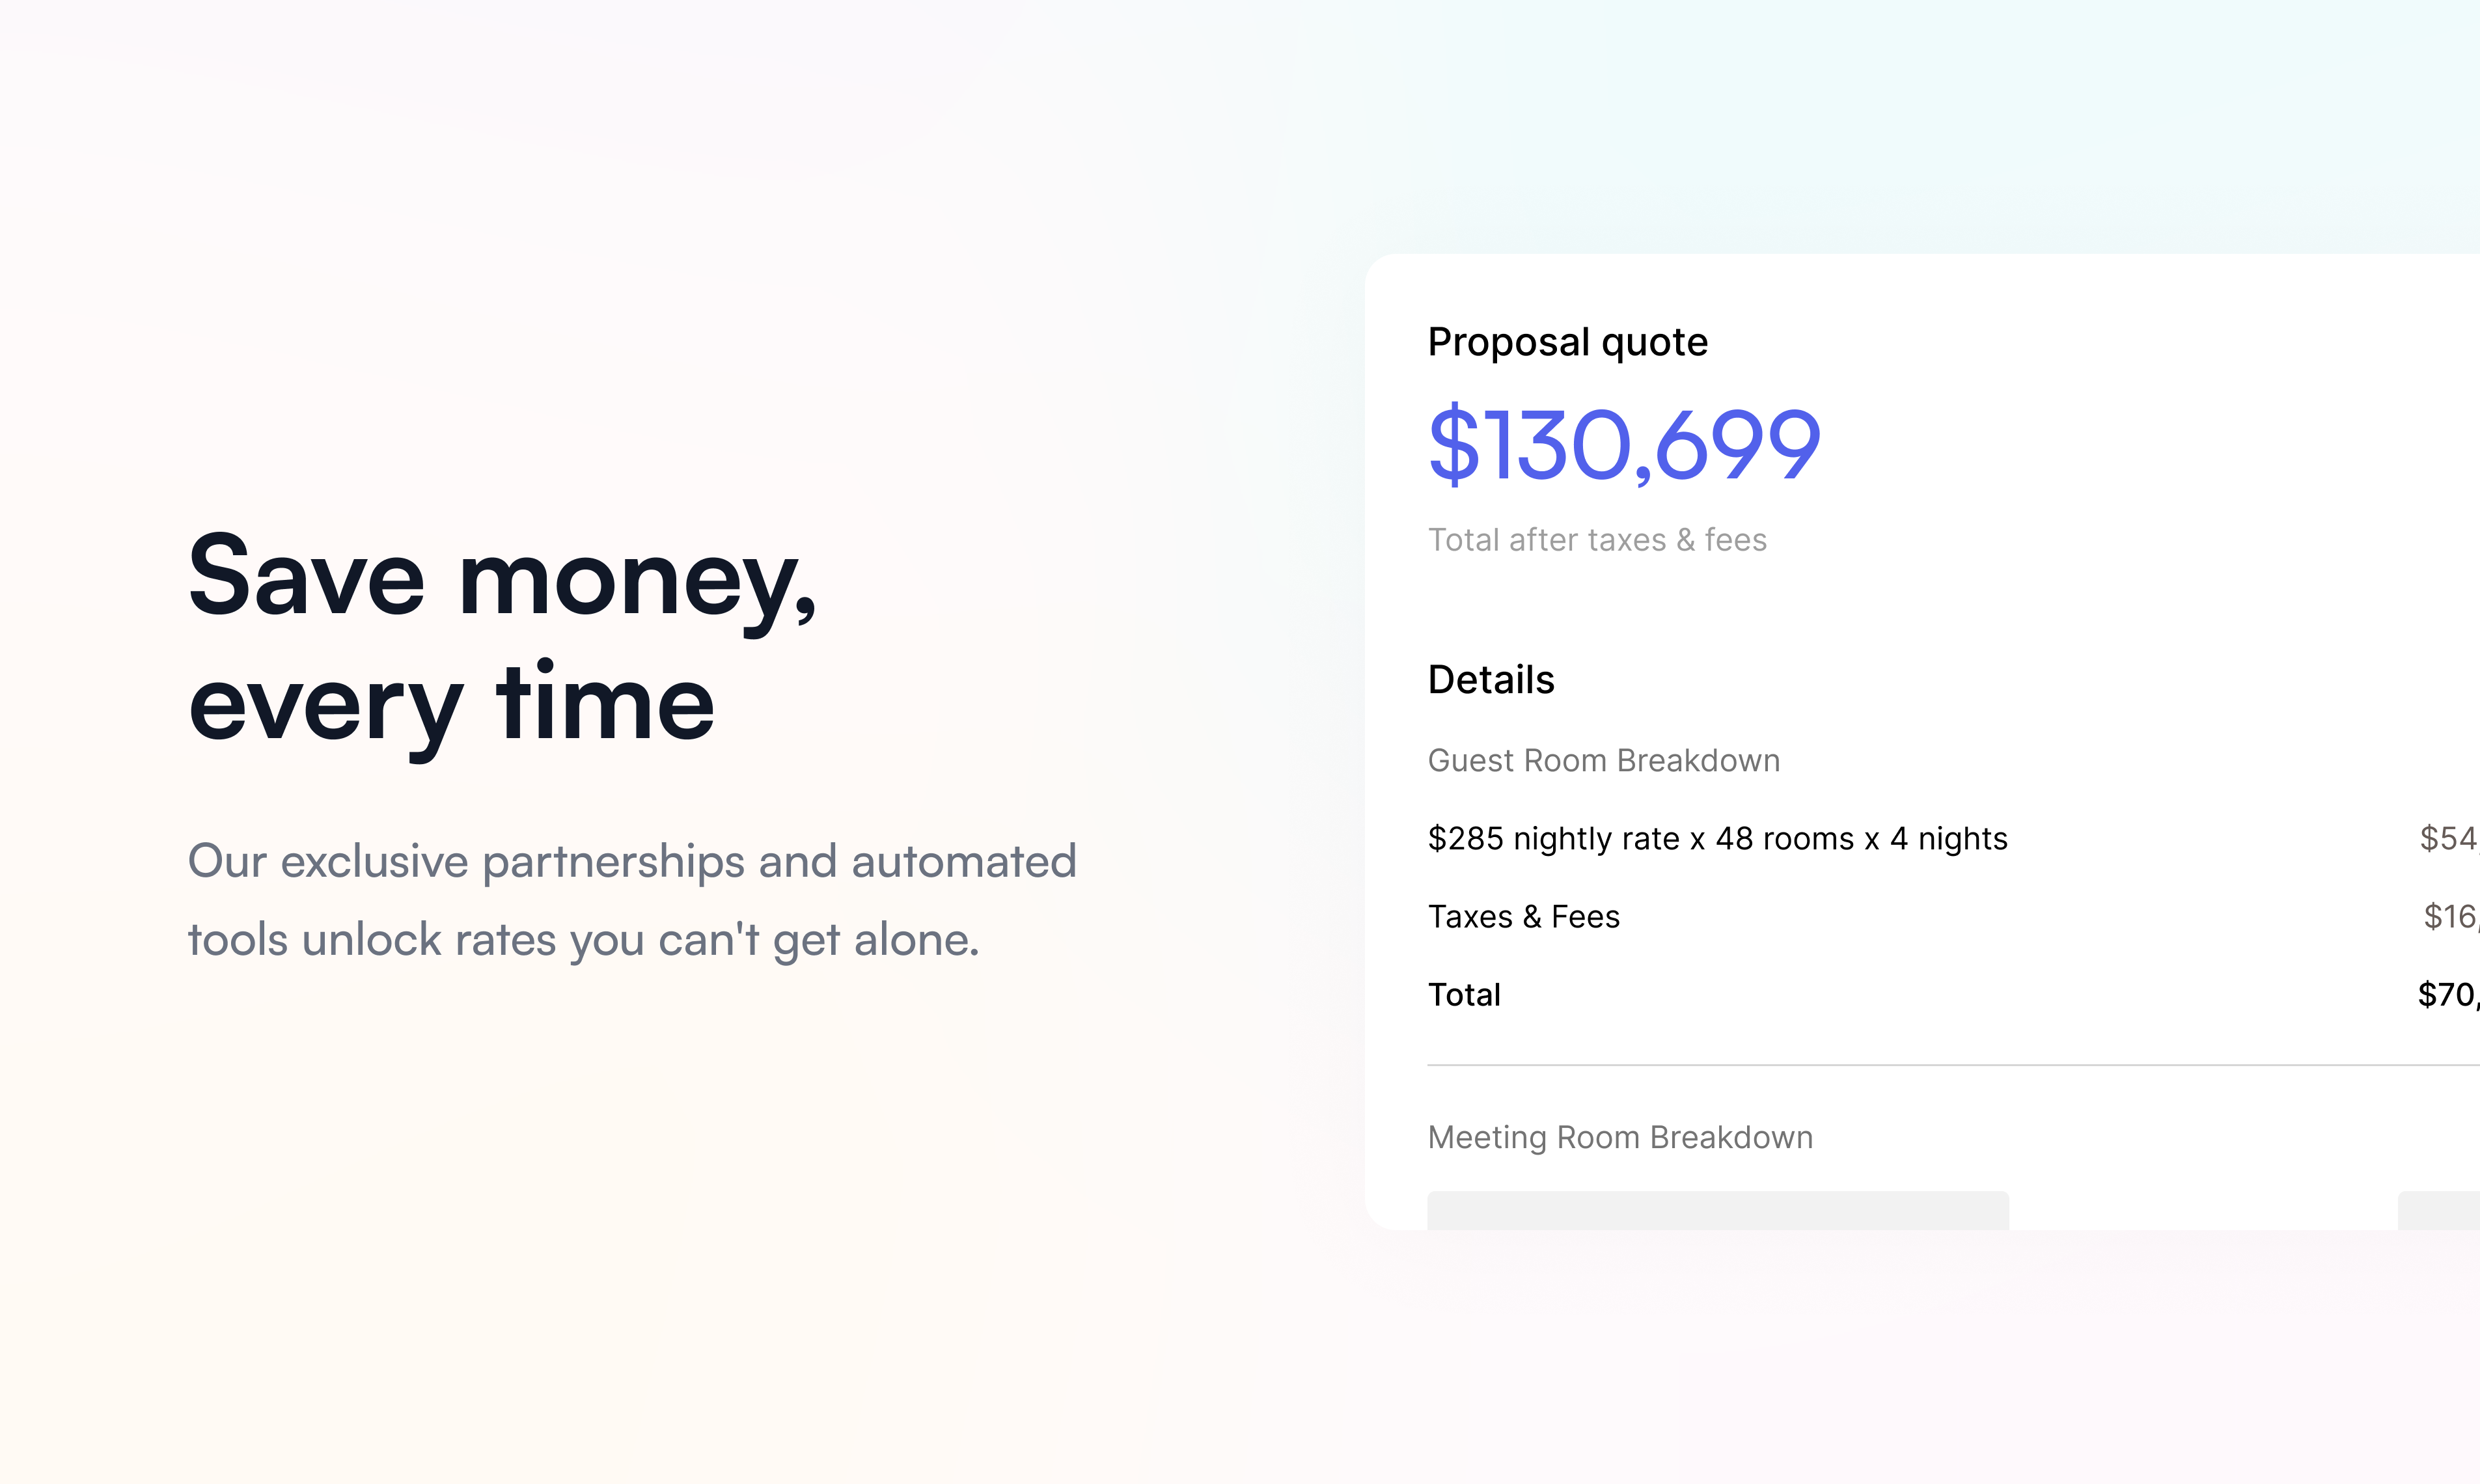Image resolution: width=2480 pixels, height=1484 pixels.
Task: Click the bold Total row label
Action: point(1464,995)
